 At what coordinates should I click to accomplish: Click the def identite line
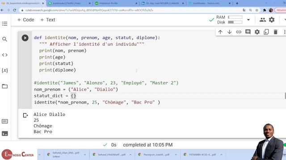(97, 38)
